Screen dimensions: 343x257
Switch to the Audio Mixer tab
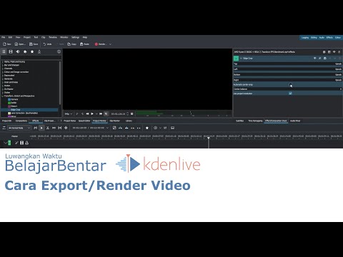point(295,121)
